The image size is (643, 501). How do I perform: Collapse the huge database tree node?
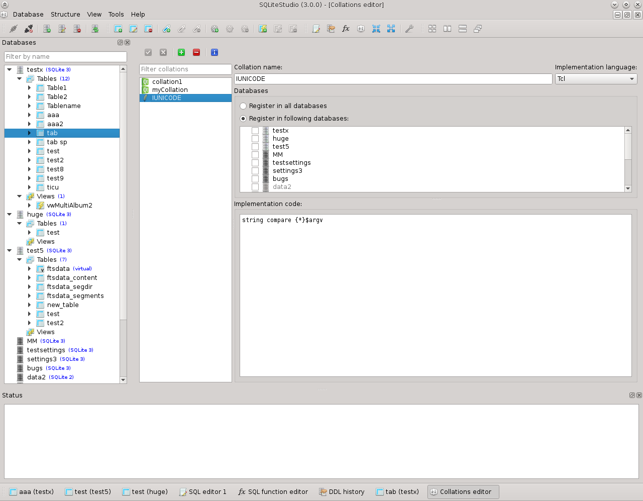(10, 215)
